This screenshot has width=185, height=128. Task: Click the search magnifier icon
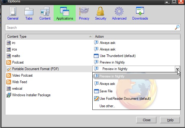[177, 27]
